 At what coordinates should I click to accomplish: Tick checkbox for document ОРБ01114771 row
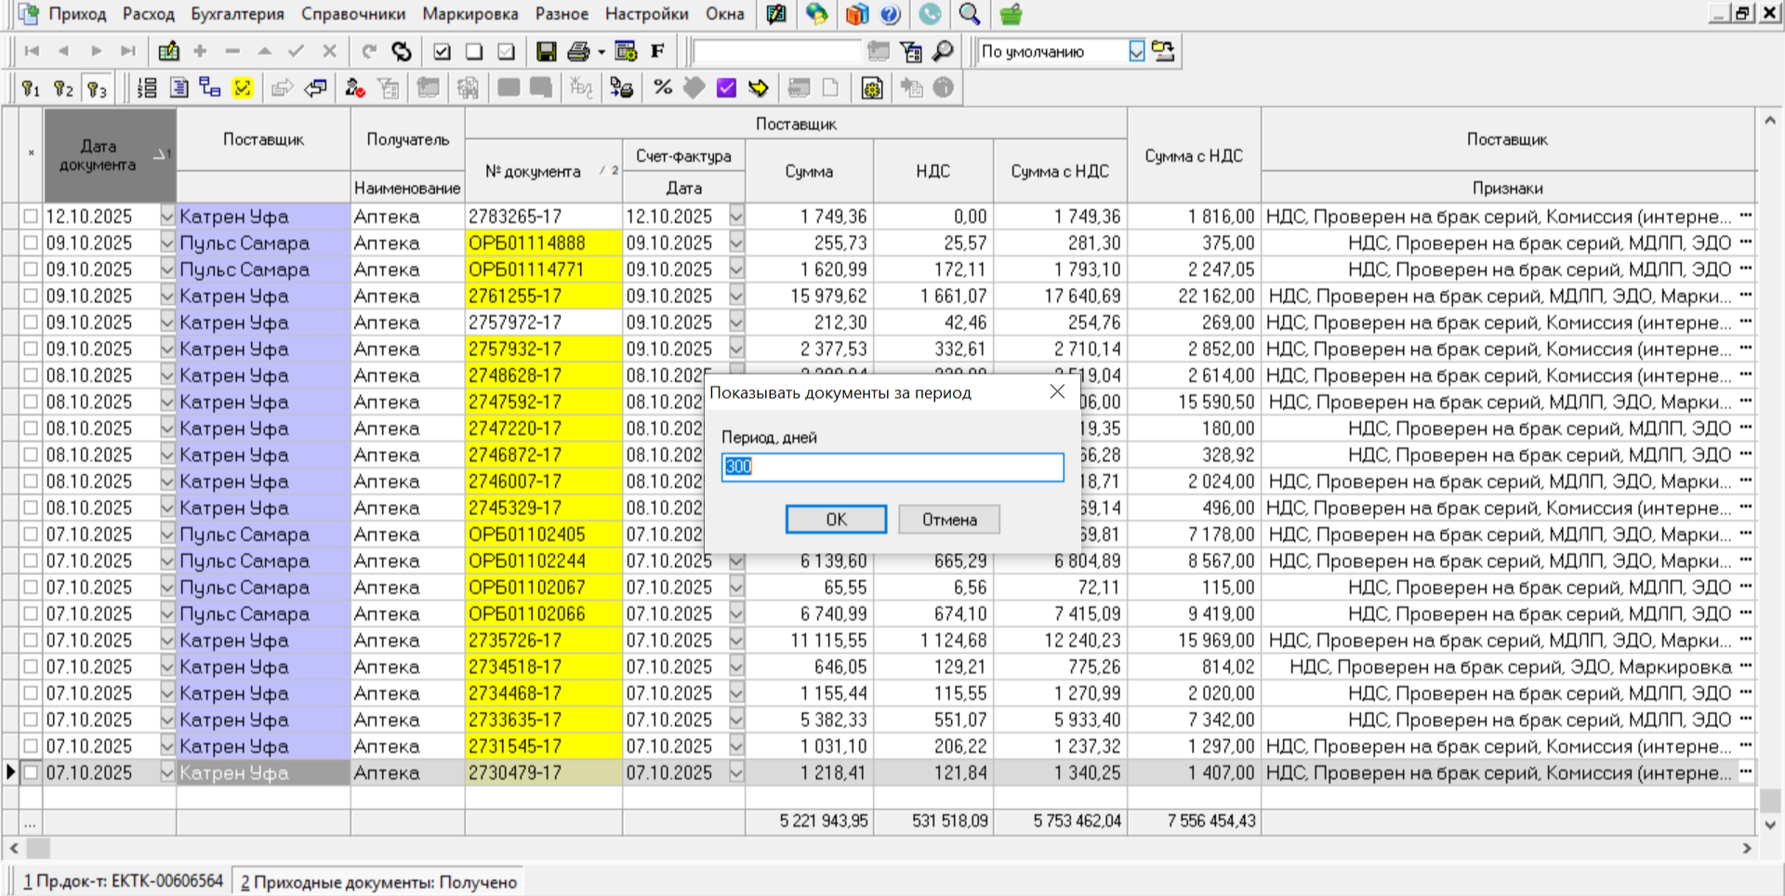tap(31, 270)
